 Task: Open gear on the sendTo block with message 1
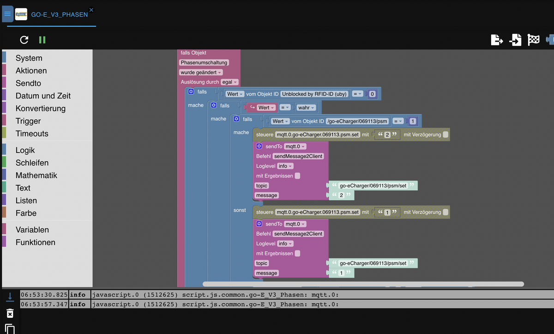pos(259,224)
